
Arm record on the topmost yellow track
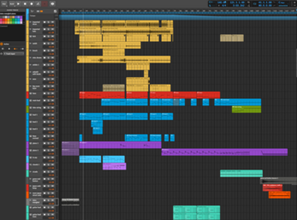pyautogui.click(x=53, y=22)
